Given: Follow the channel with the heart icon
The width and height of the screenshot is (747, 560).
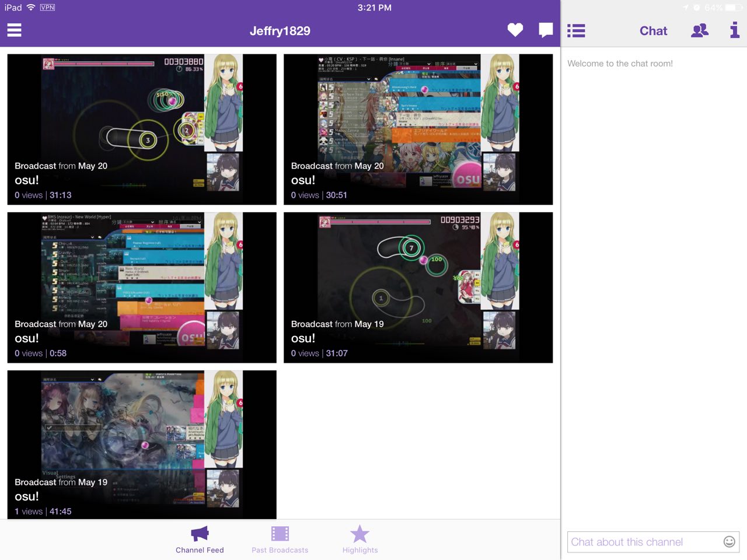Looking at the screenshot, I should click(x=515, y=30).
